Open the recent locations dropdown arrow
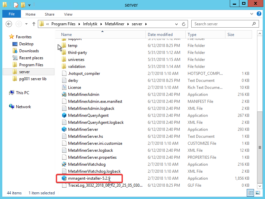 [x=26, y=24]
